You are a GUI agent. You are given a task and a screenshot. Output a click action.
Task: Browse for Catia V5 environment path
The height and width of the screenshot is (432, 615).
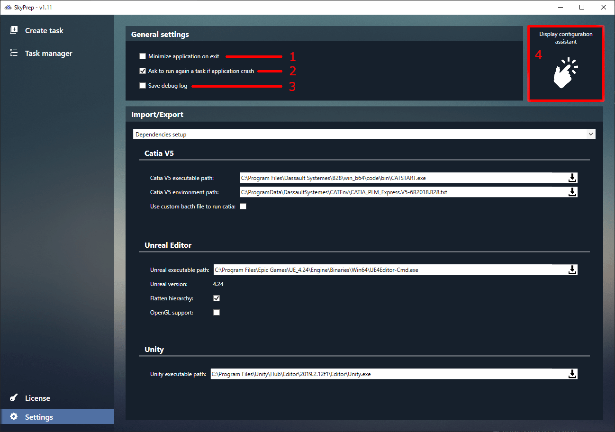(572, 192)
